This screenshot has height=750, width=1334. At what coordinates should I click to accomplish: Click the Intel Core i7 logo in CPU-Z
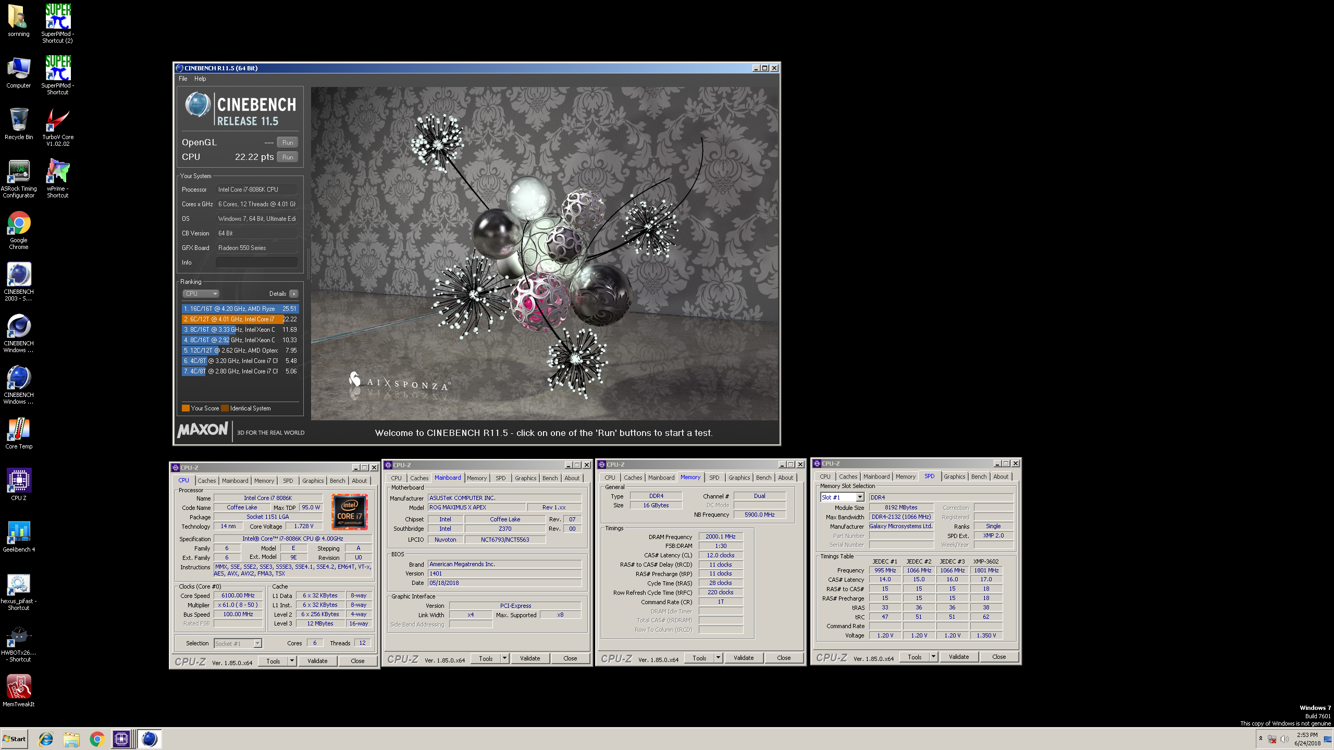tap(350, 512)
